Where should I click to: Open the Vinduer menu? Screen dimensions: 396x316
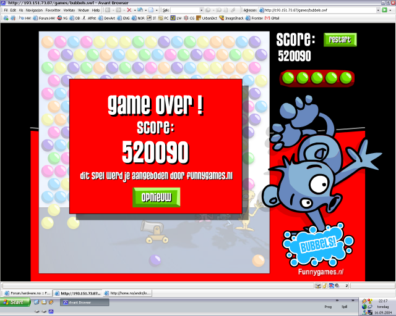point(84,10)
